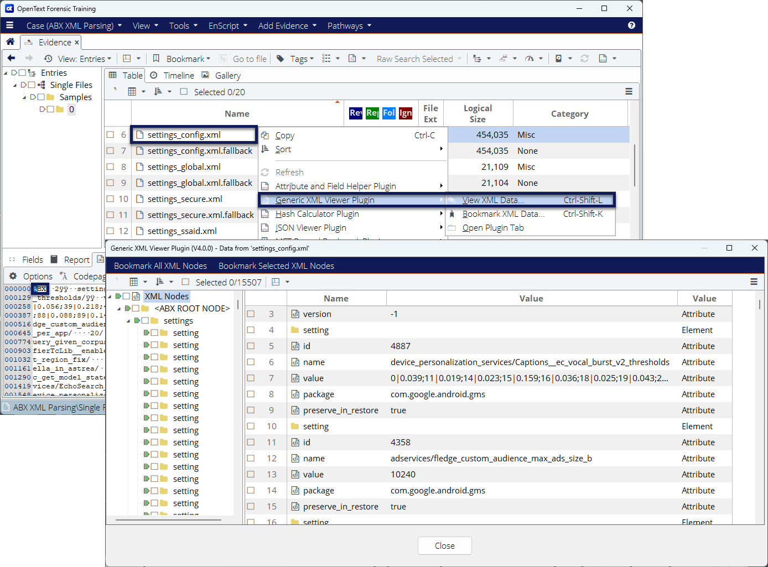Check the box for id 4887 row
The height and width of the screenshot is (567, 768).
[251, 346]
